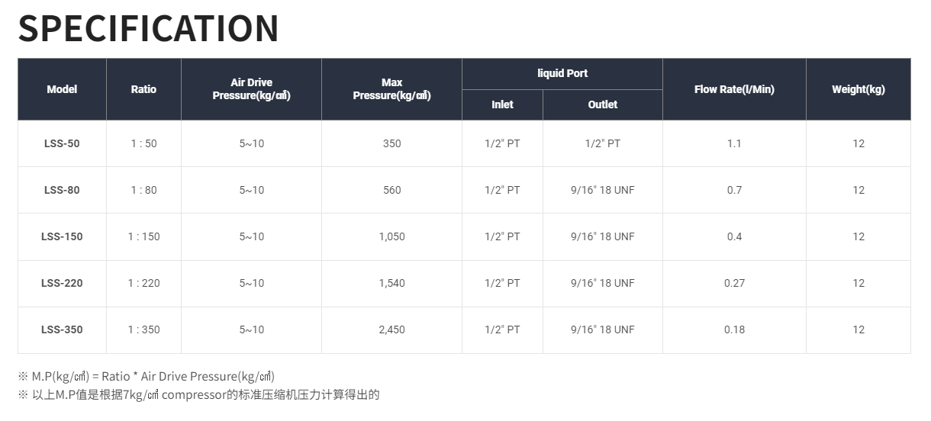The image size is (931, 421).
Task: Click the M.P formula footnote text
Action: click(x=153, y=376)
